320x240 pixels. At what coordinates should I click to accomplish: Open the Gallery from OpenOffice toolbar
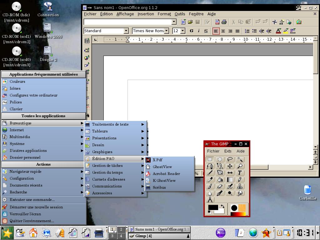click(x=299, y=22)
